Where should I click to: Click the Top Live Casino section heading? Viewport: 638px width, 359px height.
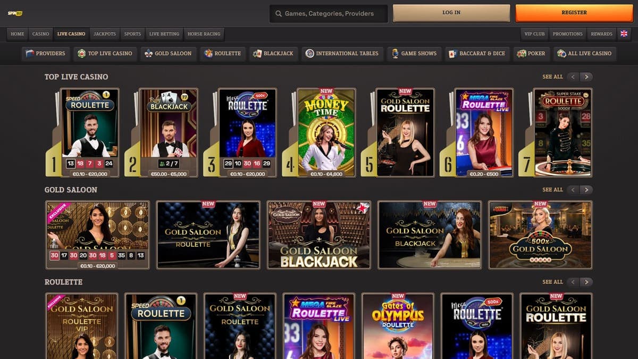(x=76, y=77)
